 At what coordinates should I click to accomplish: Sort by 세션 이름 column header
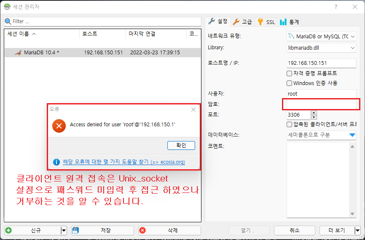pyautogui.click(x=42, y=34)
